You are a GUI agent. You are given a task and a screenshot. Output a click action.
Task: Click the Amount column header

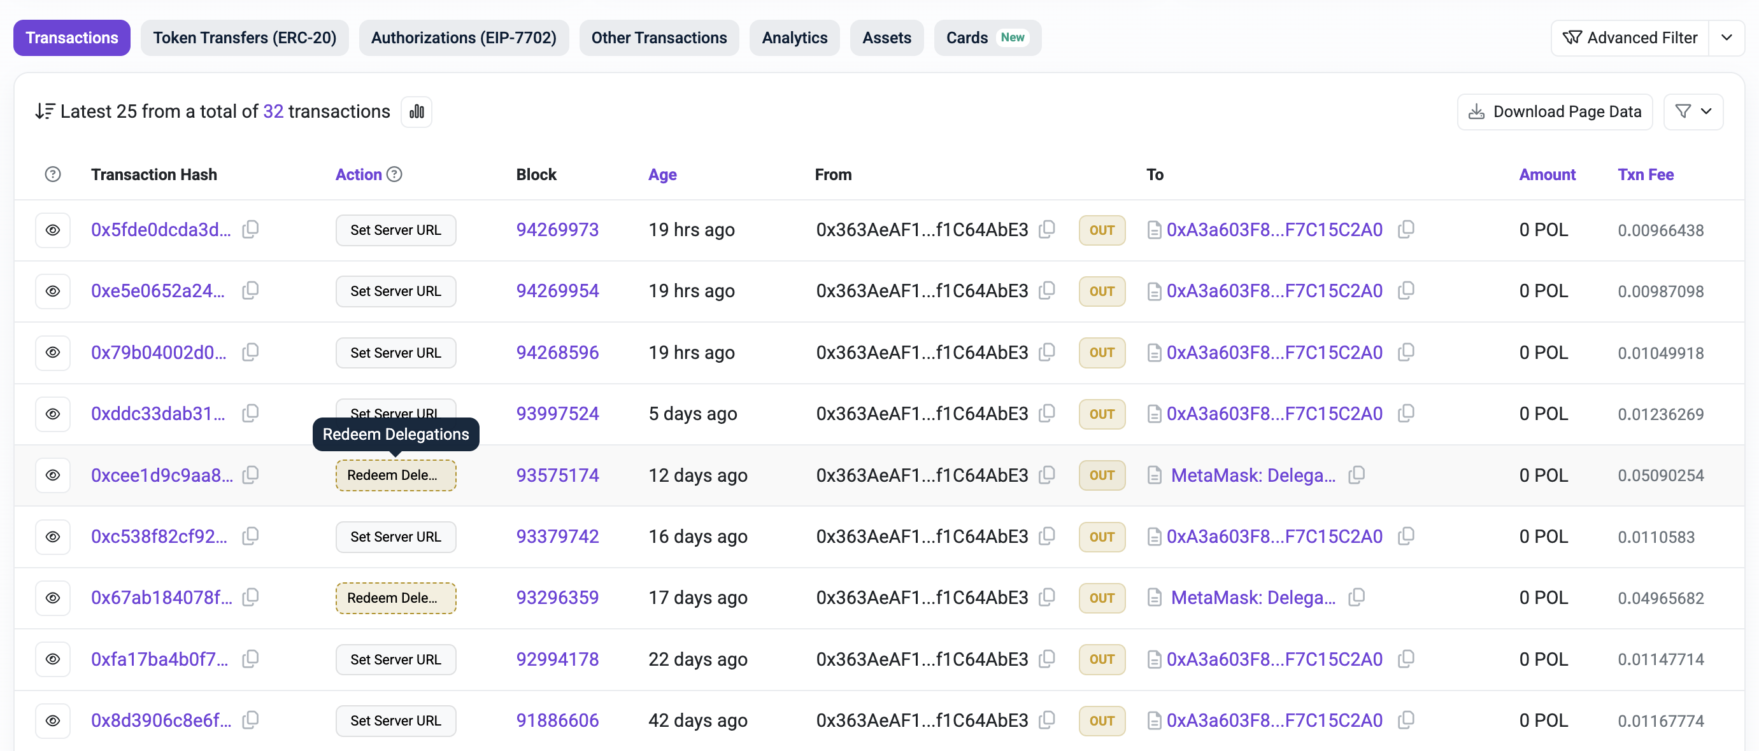[1547, 174]
